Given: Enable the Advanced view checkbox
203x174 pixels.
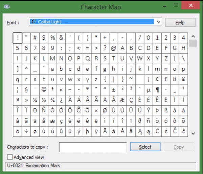Looking at the screenshot, I should [x=10, y=157].
